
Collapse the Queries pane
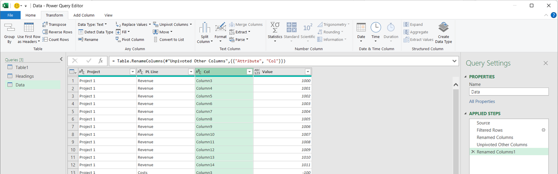61,59
